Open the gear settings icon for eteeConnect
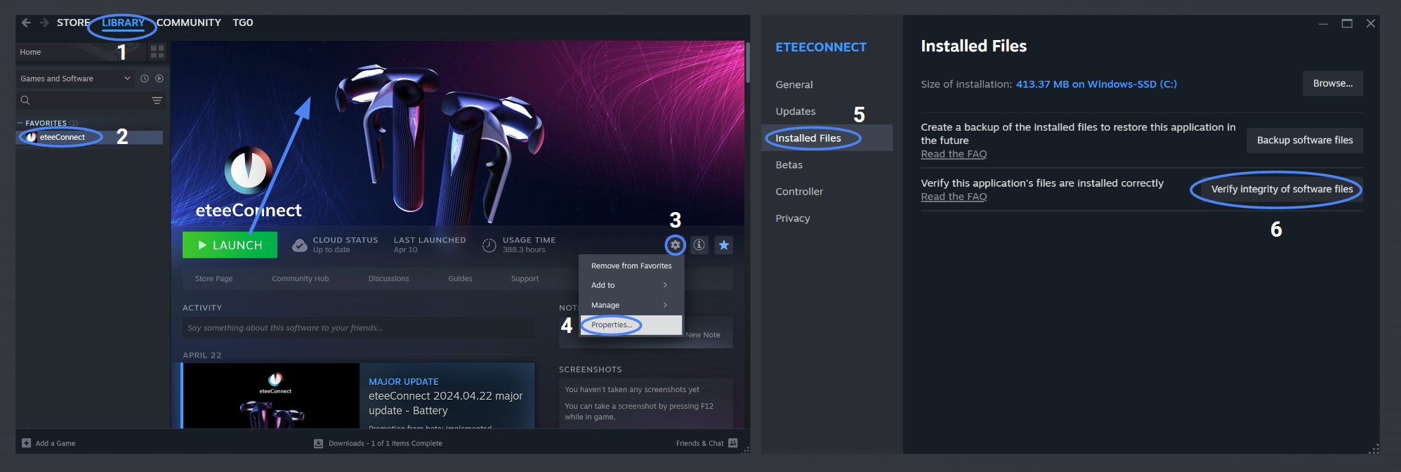 pos(675,245)
